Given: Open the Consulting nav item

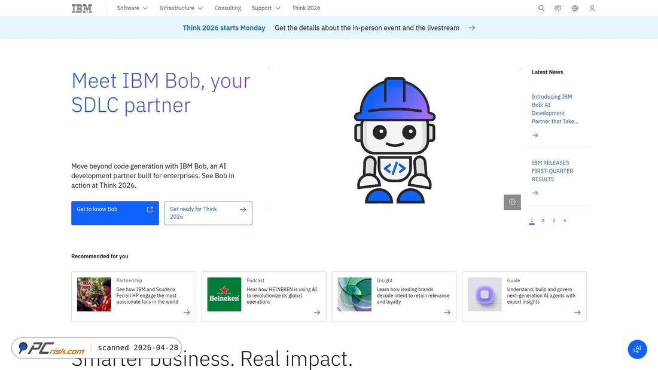Looking at the screenshot, I should coord(228,8).
